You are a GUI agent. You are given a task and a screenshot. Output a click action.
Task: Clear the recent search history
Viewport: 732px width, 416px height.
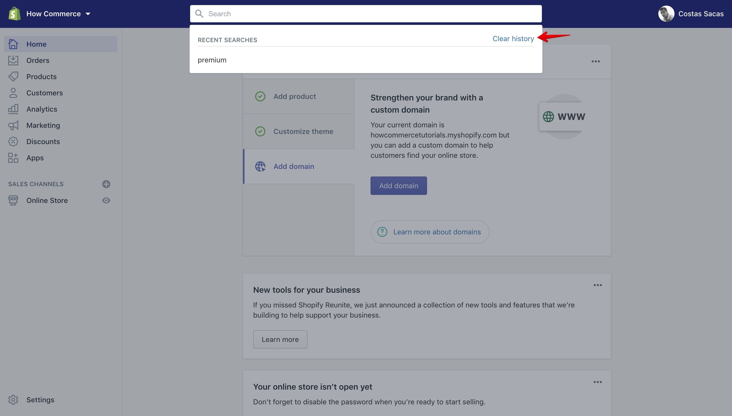click(513, 39)
